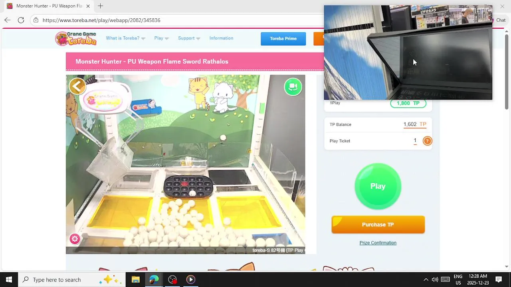Viewport: 511px width, 287px height.
Task: Click the page vertical scrollbar thumb
Action: click(x=507, y=72)
